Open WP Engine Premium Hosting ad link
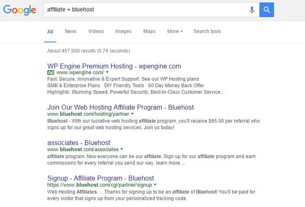This screenshot has width=305, height=207. point(114,66)
